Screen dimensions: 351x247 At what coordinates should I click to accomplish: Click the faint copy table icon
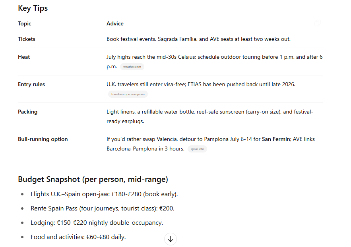point(318,23)
